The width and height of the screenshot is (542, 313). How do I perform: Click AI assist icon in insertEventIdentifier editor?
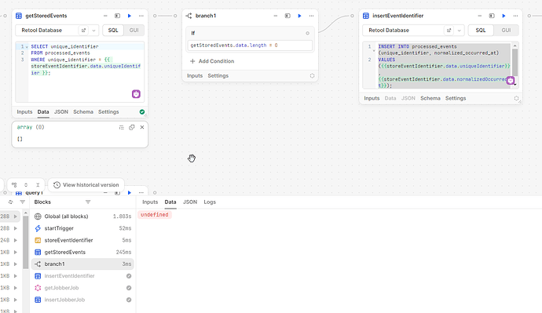click(511, 80)
